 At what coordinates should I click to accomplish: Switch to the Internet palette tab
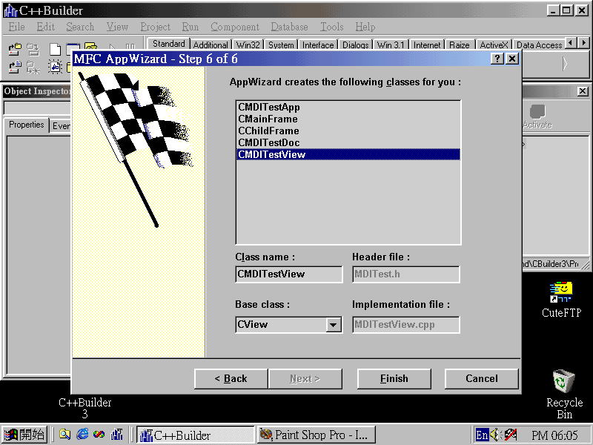click(x=427, y=45)
